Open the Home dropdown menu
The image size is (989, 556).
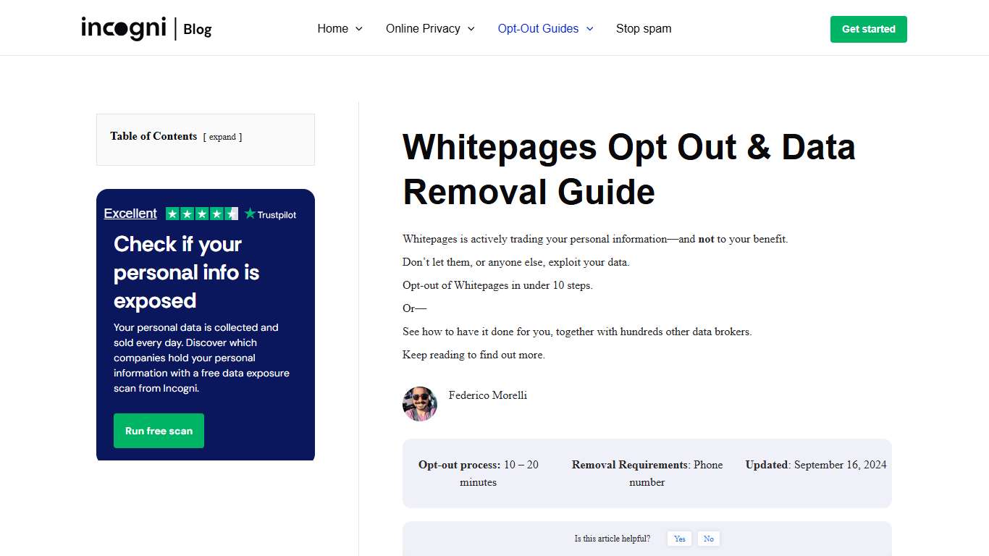coord(332,29)
